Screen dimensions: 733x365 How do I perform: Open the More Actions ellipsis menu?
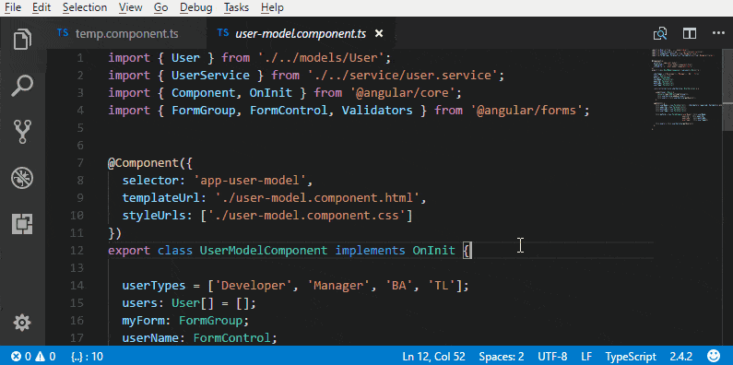point(718,33)
